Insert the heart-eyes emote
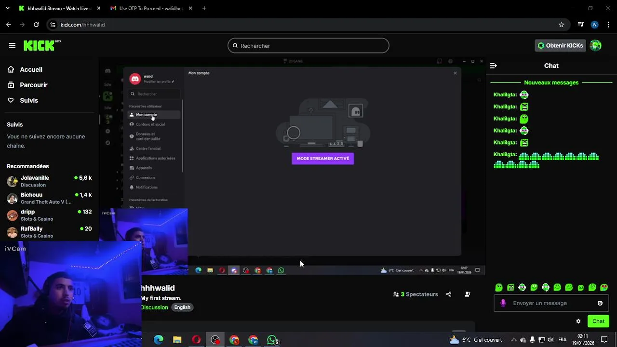Screen dimensions: 617x347 point(604,287)
